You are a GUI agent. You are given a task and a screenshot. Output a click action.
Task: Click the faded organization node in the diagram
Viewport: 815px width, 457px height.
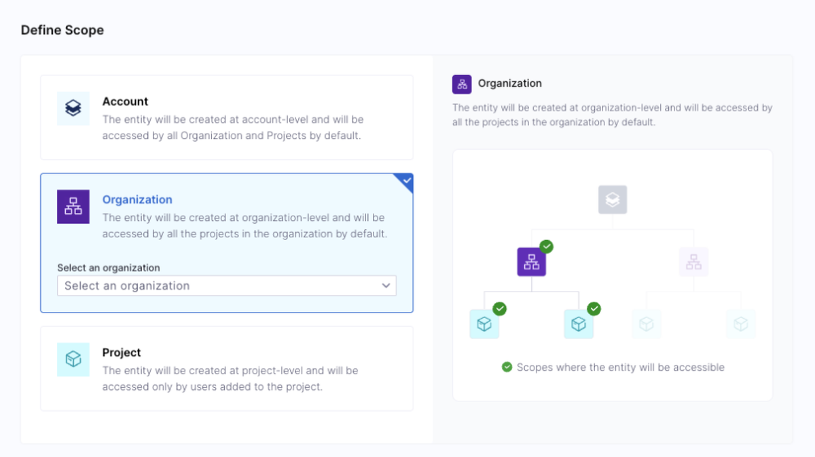tap(693, 262)
